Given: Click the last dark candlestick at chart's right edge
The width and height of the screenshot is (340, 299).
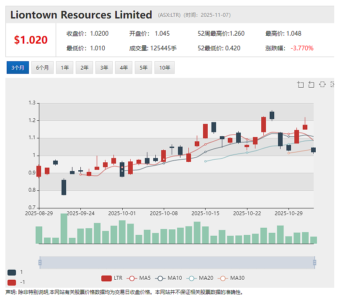Looking at the screenshot, I should click(x=313, y=150).
